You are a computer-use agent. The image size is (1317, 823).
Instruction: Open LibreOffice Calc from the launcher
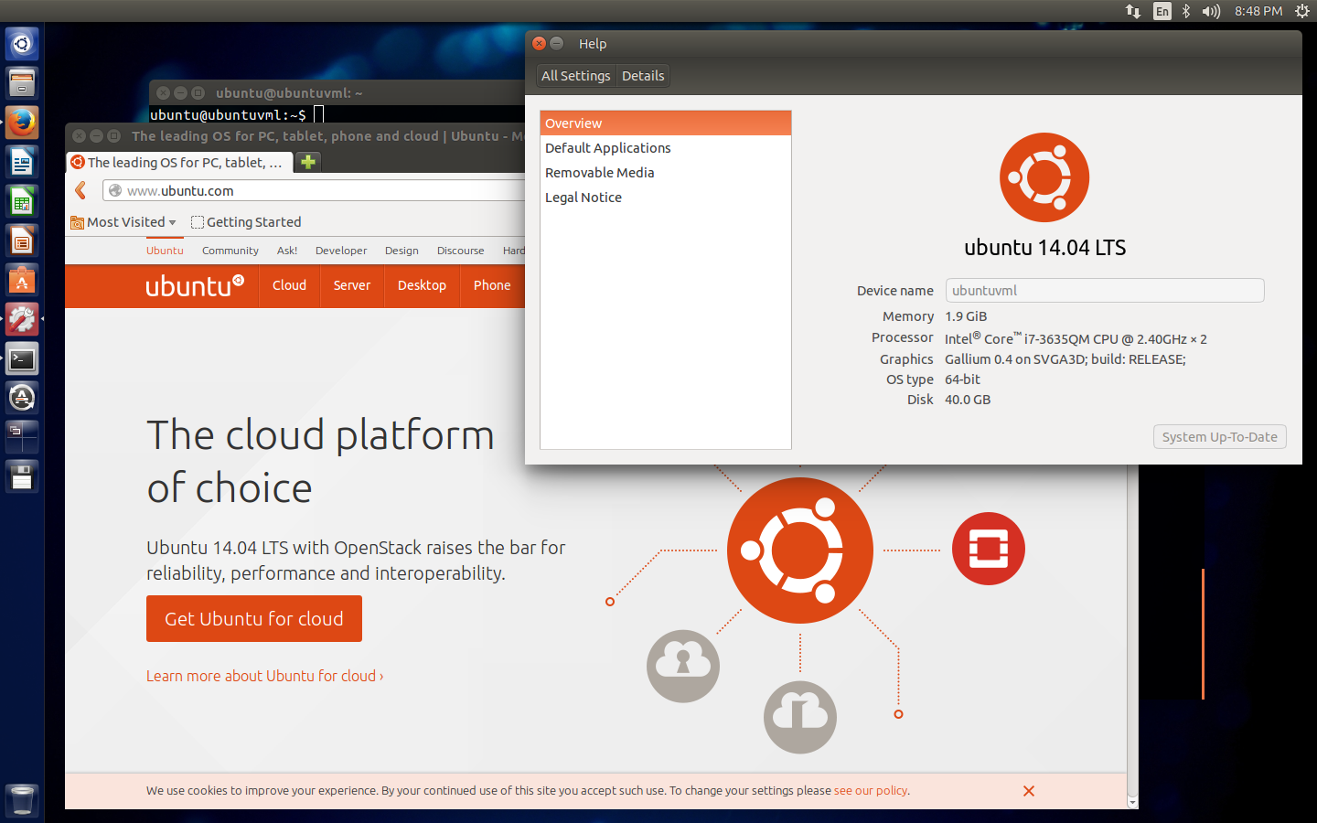click(x=22, y=201)
